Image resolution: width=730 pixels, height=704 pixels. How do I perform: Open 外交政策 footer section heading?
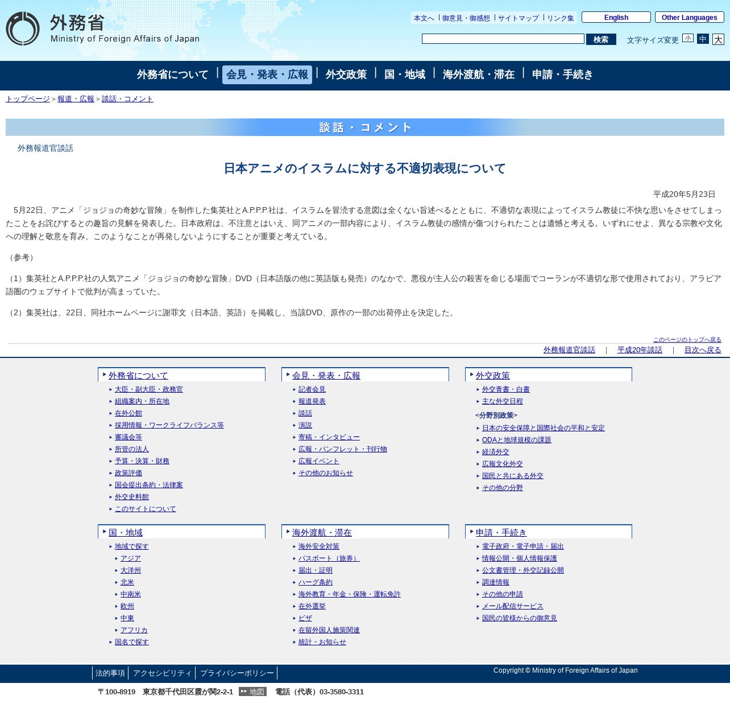(493, 376)
